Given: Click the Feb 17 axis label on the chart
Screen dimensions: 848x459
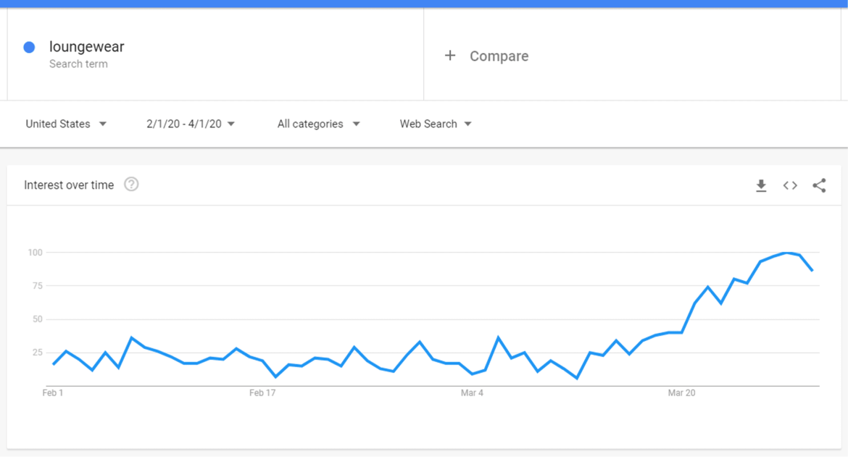Looking at the screenshot, I should pyautogui.click(x=262, y=393).
